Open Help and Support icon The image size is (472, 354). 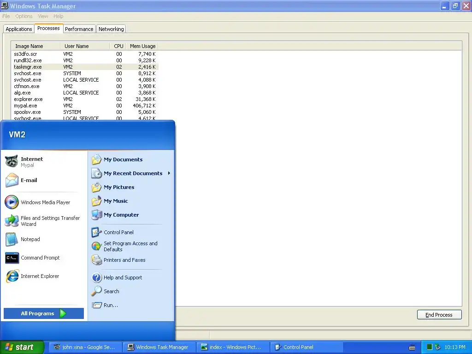[x=97, y=277]
